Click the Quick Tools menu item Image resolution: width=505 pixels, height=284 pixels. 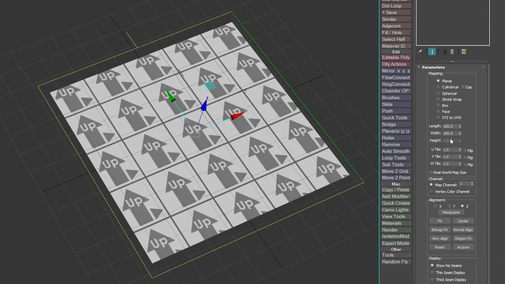tap(396, 118)
